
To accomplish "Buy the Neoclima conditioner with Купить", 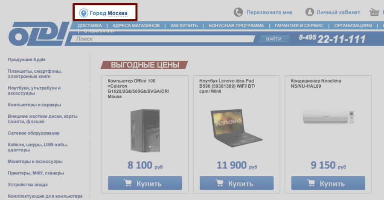I will tap(328, 183).
